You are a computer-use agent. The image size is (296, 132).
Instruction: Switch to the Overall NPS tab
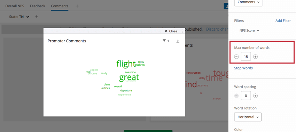point(15,6)
